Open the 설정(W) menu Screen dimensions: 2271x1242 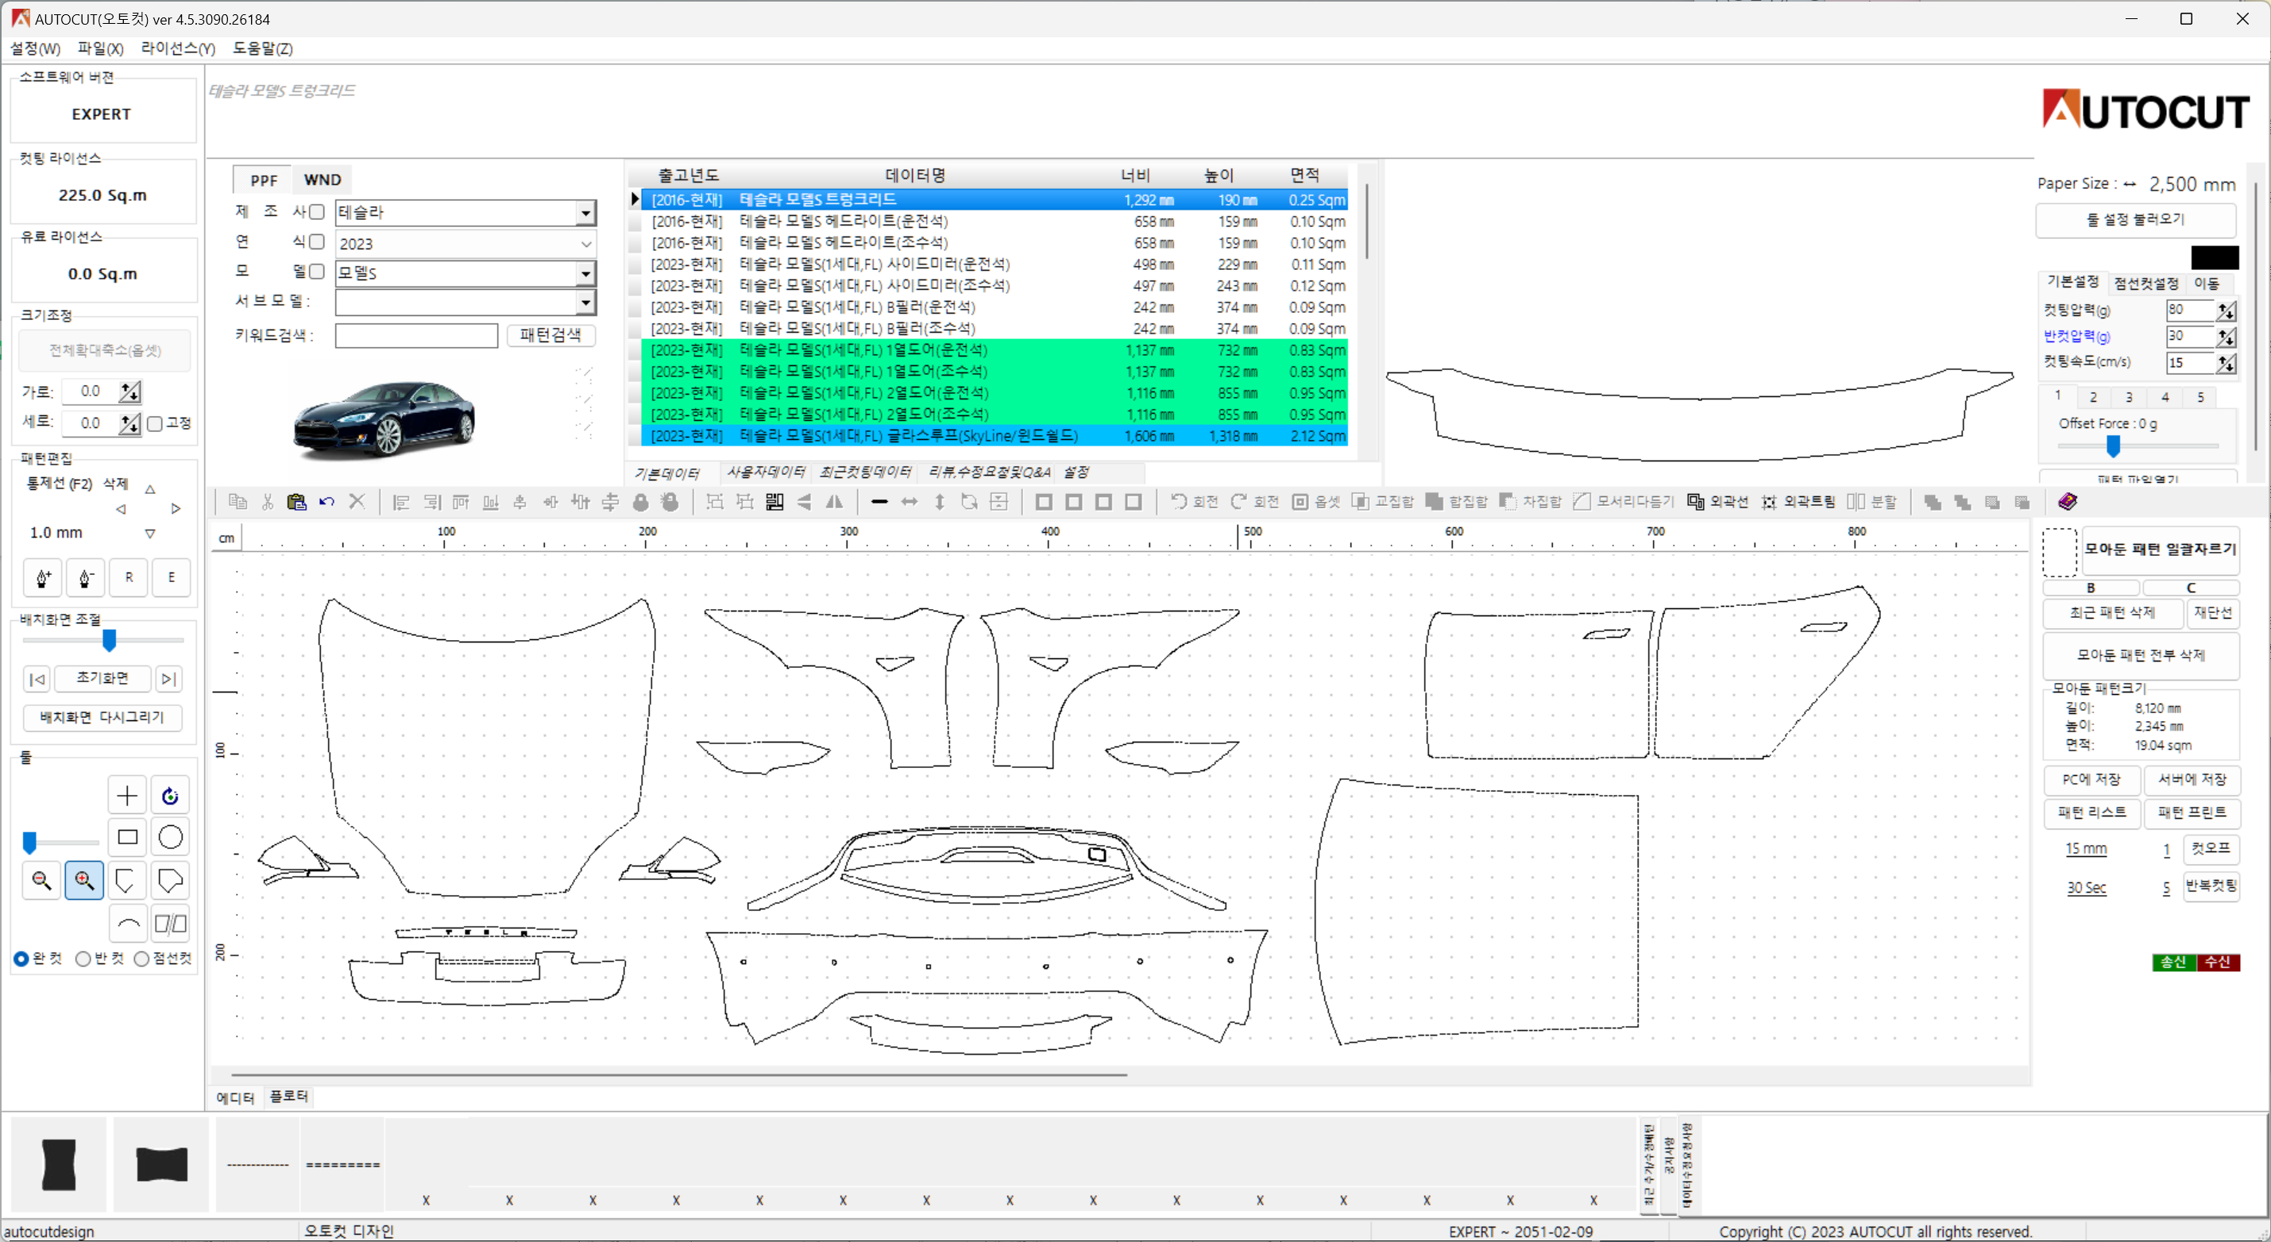(35, 48)
